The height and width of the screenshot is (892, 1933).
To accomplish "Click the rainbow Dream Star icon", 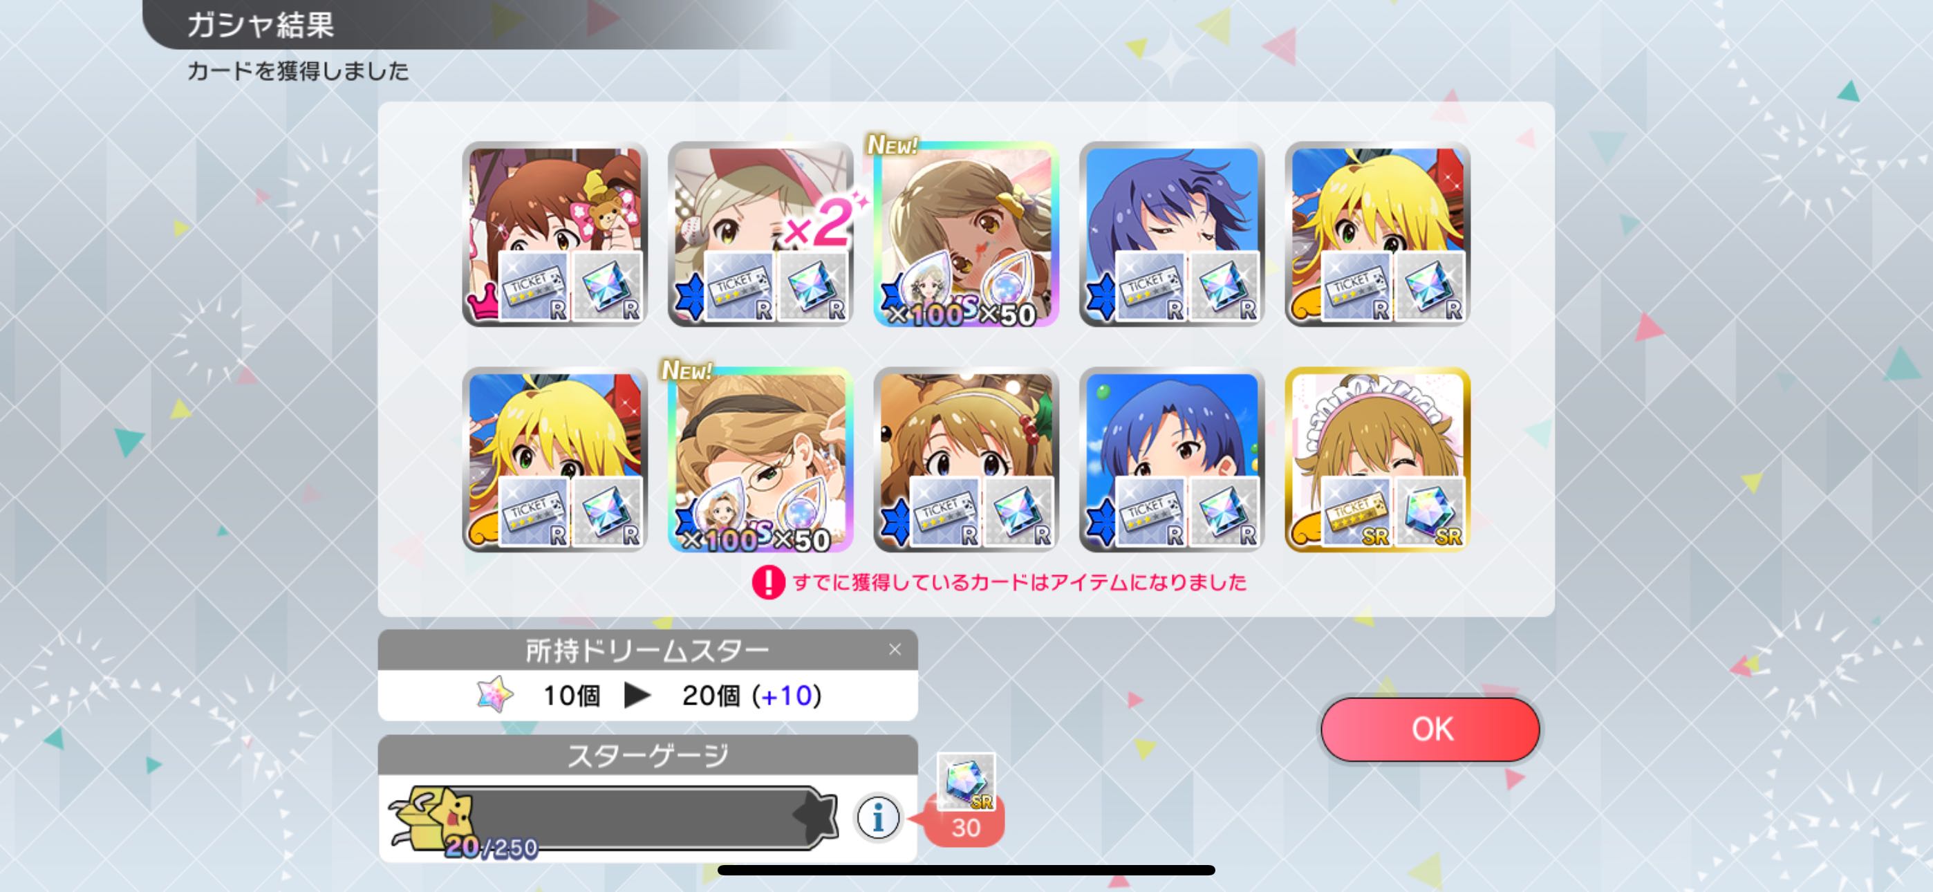I will (x=495, y=696).
